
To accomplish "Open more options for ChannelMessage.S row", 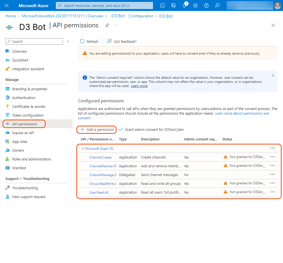I will (x=273, y=174).
